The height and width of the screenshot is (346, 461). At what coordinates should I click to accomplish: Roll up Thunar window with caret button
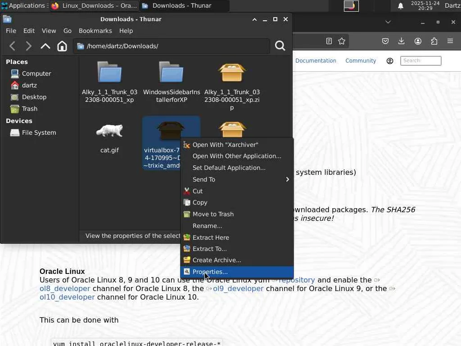point(255,19)
